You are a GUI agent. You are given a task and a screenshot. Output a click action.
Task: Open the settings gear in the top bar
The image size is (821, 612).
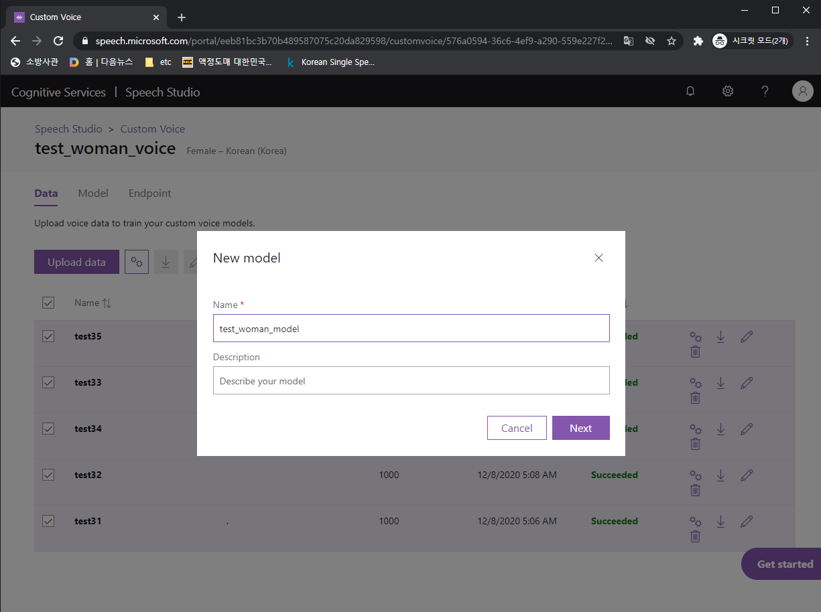727,91
